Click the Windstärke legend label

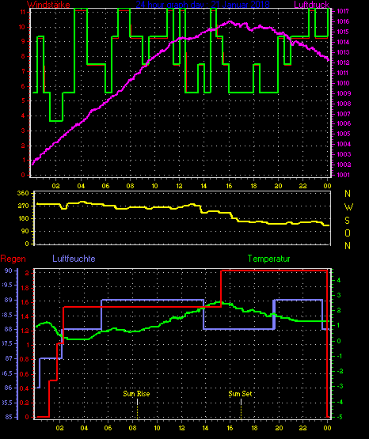click(48, 5)
